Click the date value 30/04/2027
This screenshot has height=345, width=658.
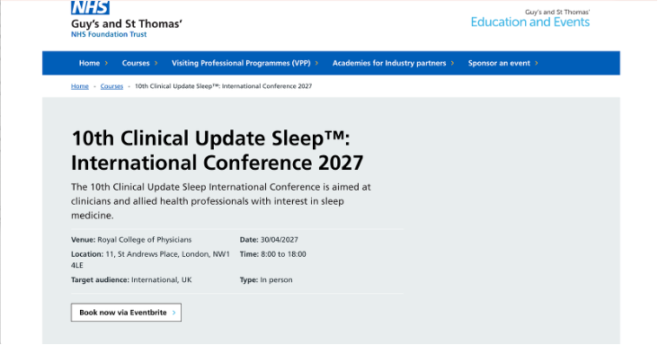pos(279,240)
